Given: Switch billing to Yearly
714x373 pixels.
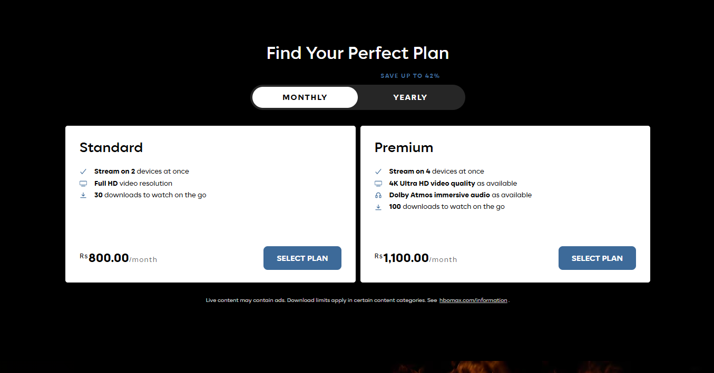Looking at the screenshot, I should [410, 97].
